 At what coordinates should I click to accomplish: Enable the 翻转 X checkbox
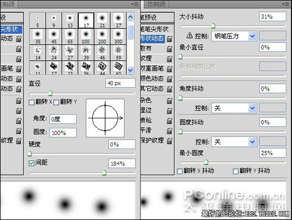[31, 102]
